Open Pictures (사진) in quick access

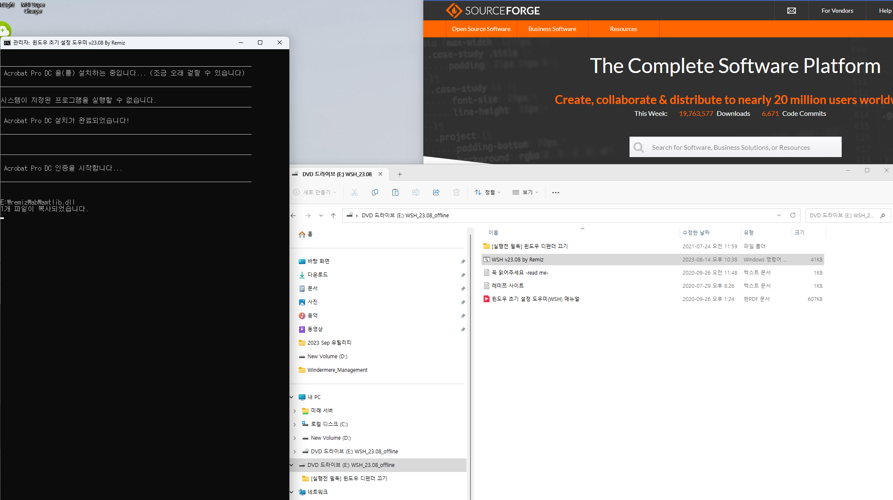point(308,302)
